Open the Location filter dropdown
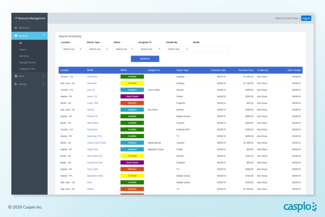 pyautogui.click(x=71, y=49)
